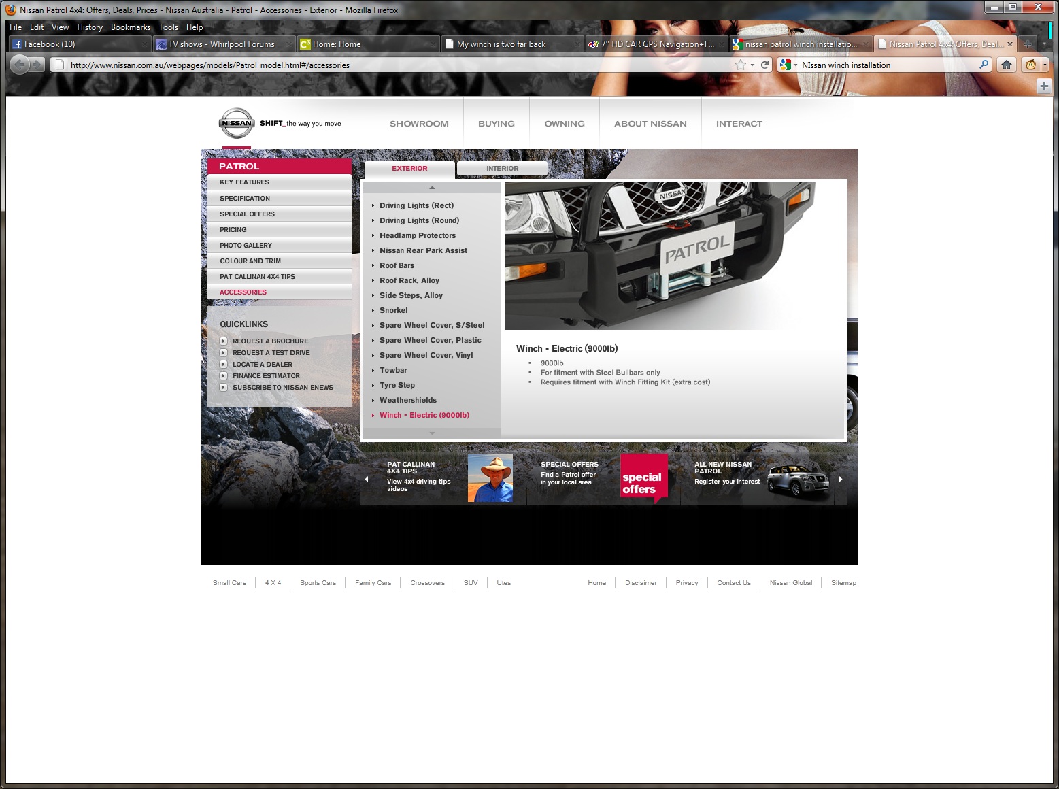Click the search magnifier icon
The width and height of the screenshot is (1059, 789).
click(x=984, y=65)
